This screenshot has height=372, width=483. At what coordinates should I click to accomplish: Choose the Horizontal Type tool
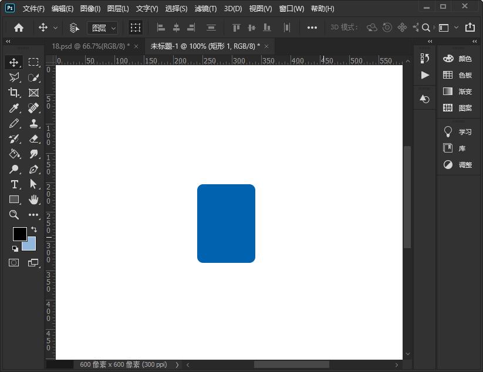(14, 184)
